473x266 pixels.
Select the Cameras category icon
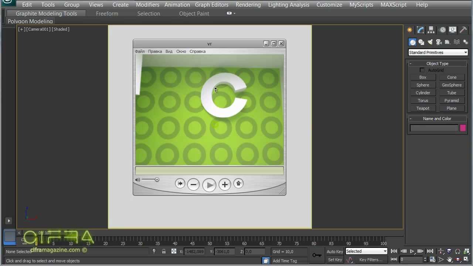tap(439, 42)
